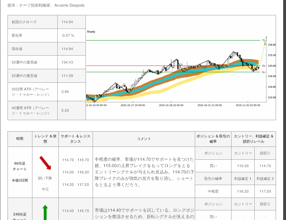Select the 中立 status text

45,189
